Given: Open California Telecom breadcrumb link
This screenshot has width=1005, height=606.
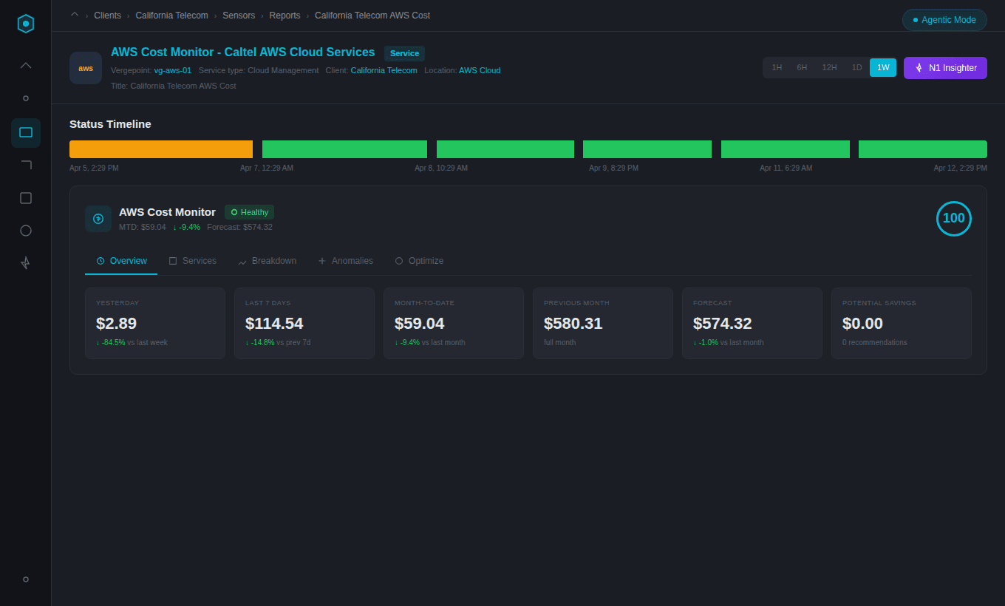Looking at the screenshot, I should tap(171, 16).
